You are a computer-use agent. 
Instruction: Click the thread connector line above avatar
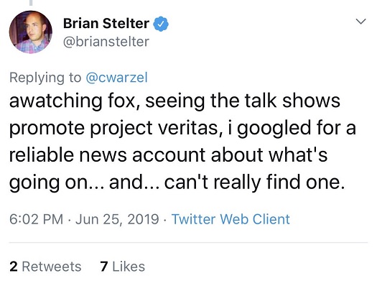31,3
